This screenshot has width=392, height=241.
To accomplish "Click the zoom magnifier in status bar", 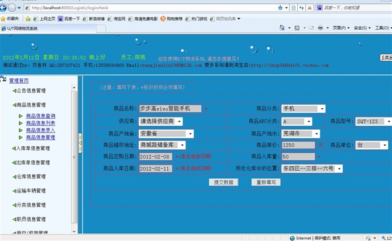I will (383, 238).
